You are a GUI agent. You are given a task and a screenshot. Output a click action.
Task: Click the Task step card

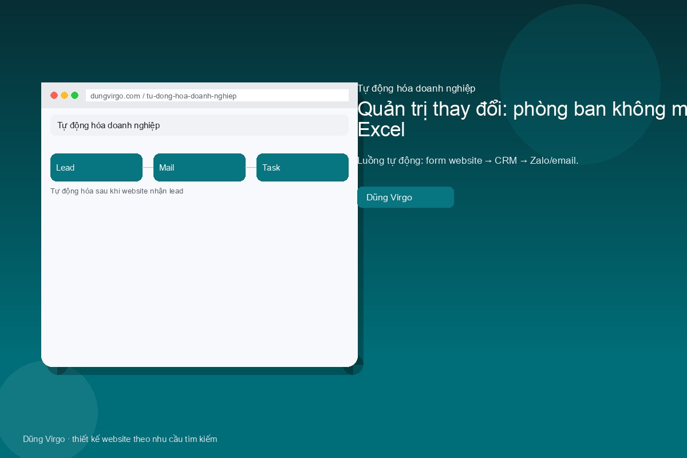pos(302,167)
